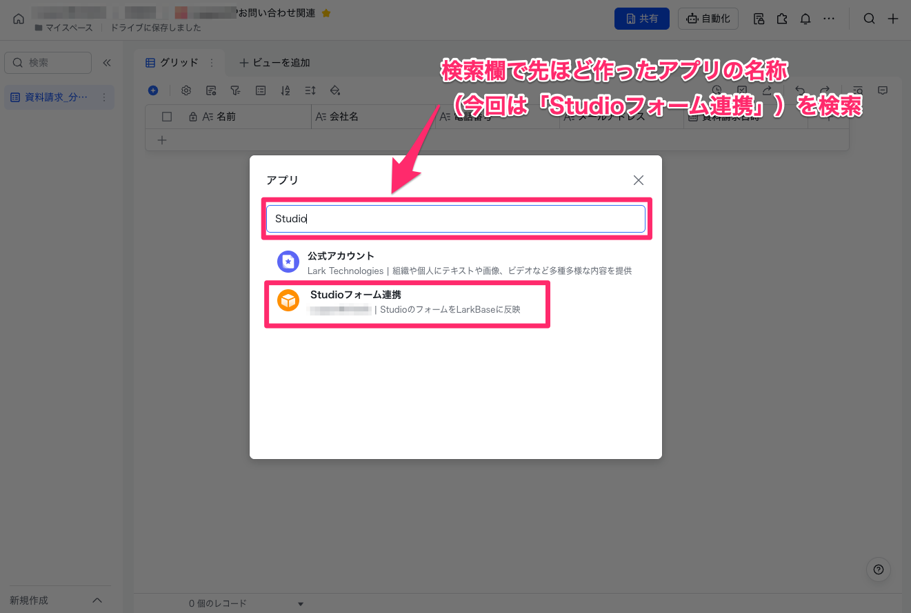Open the グリッド tab's vertical dots menu

(211, 63)
